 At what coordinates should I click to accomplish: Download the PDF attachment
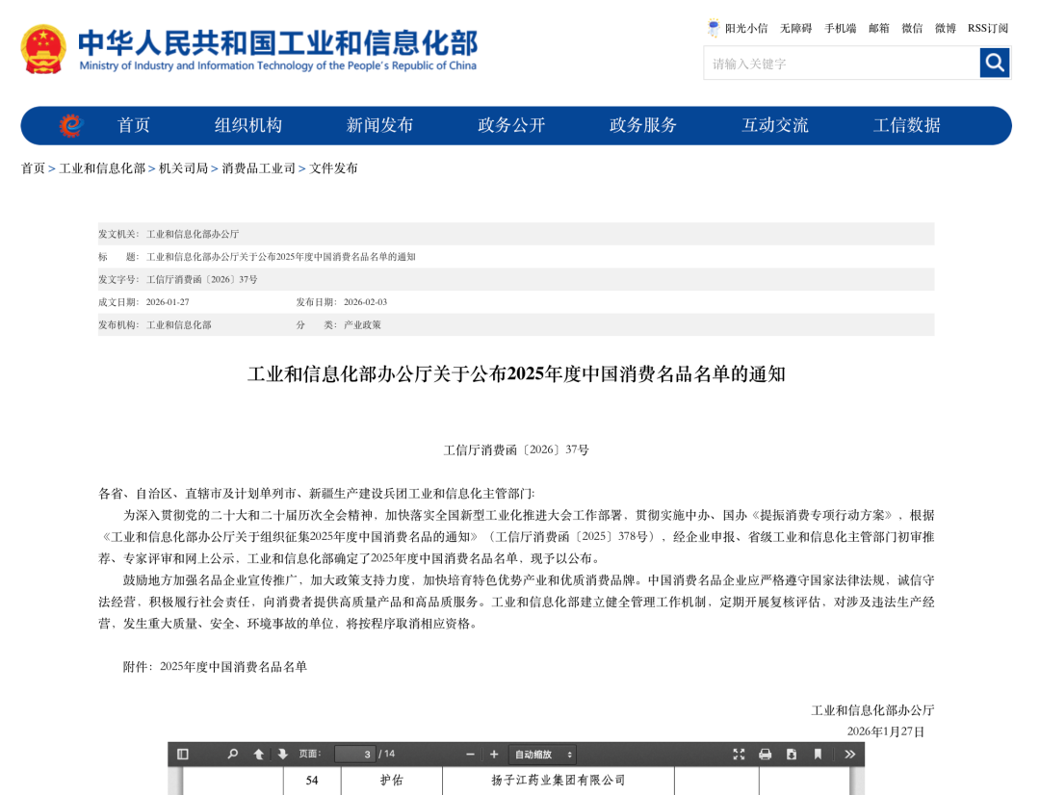pos(792,755)
